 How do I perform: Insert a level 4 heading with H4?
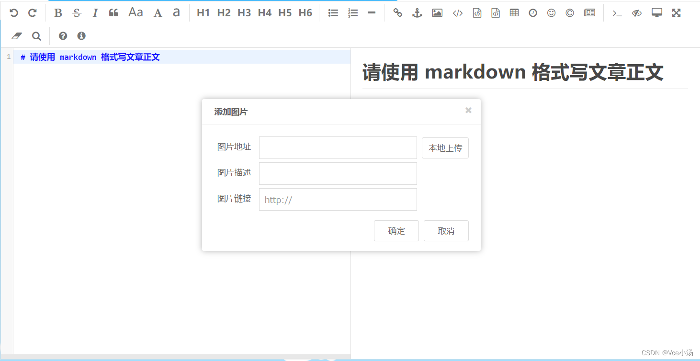coord(265,13)
